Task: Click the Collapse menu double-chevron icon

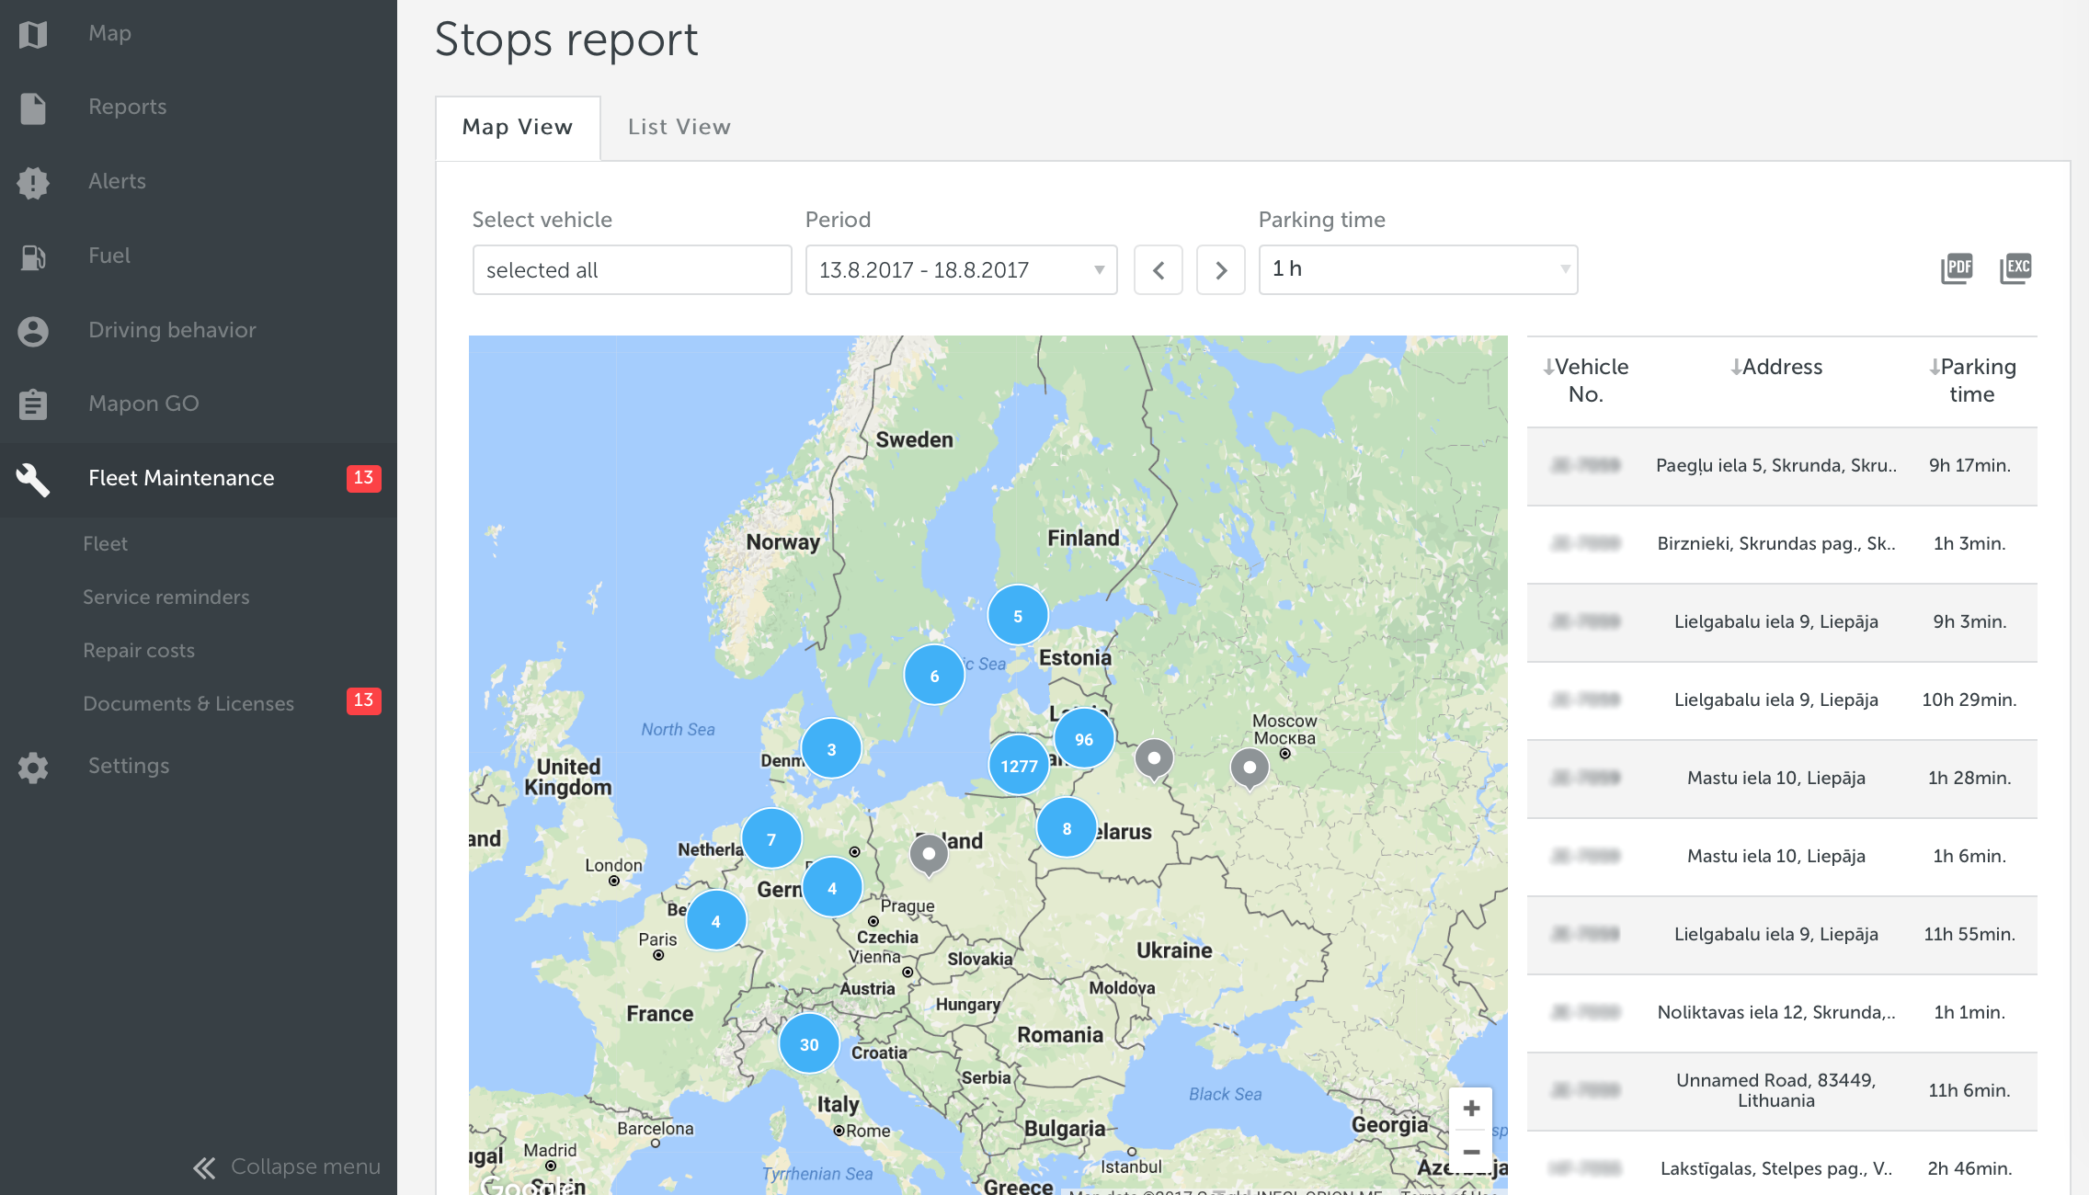Action: (x=204, y=1167)
